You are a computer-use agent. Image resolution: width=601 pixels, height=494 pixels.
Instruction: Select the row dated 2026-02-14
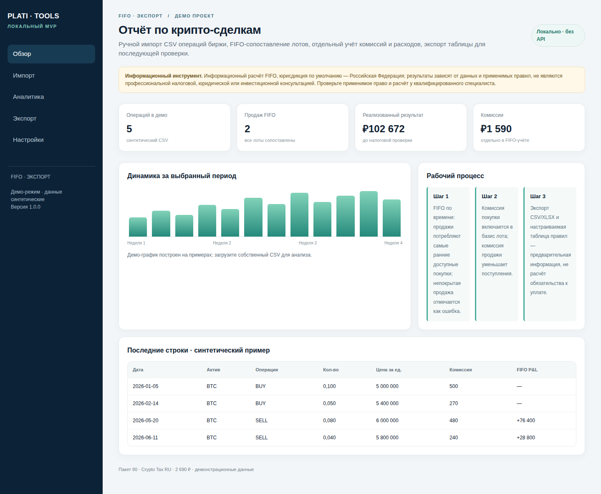tap(352, 403)
